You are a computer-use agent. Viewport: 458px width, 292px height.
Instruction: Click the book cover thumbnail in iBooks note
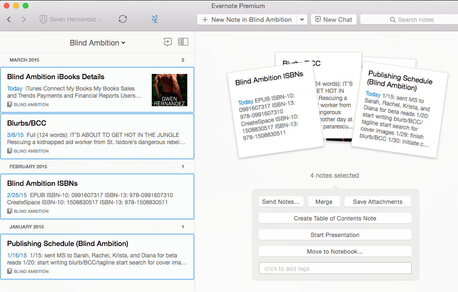click(169, 90)
